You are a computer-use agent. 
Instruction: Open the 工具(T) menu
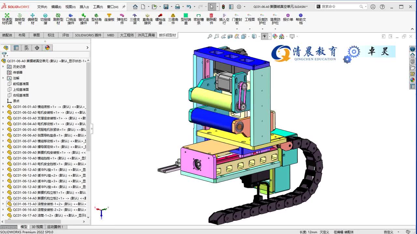(98, 7)
